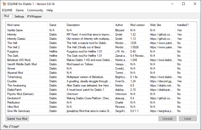Select The Hell 2 mod row
The height and width of the screenshot is (130, 201).
coord(101,47)
